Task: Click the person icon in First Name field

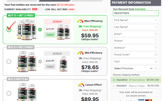Action: [x=156, y=20]
